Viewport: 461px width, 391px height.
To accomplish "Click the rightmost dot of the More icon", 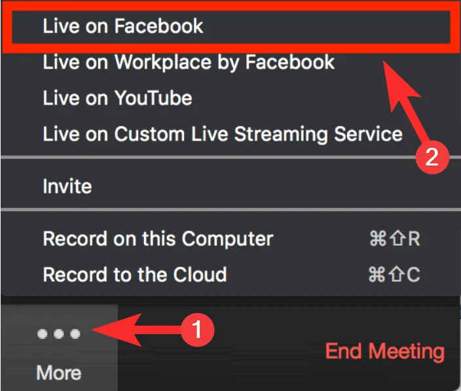I will coord(75,334).
